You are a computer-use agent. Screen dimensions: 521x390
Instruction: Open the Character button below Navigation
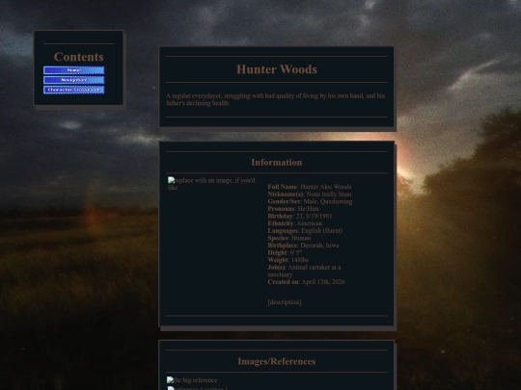click(x=73, y=90)
